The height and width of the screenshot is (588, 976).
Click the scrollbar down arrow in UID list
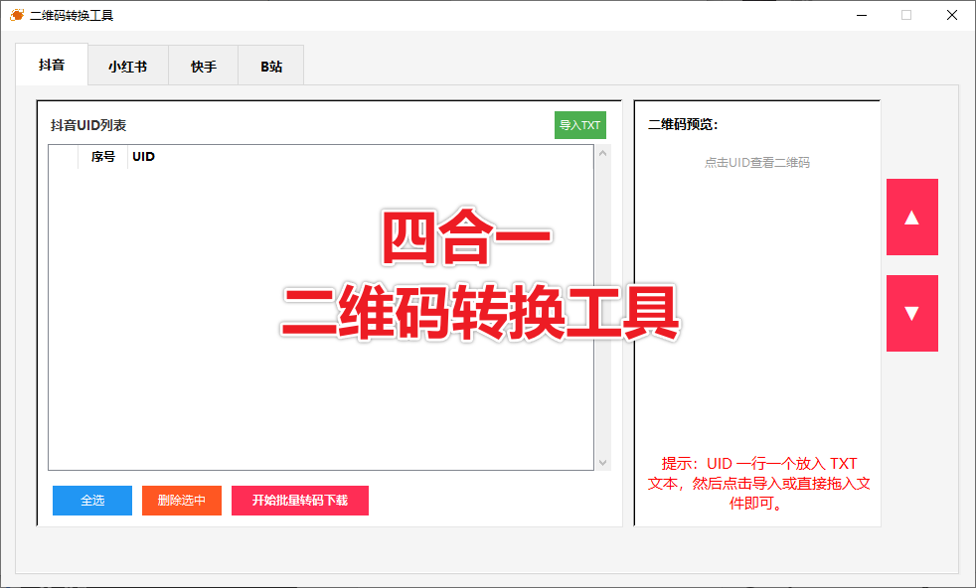click(x=603, y=462)
